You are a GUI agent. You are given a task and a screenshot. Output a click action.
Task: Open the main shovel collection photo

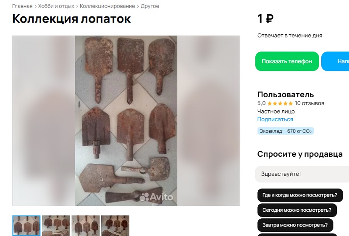click(126, 121)
